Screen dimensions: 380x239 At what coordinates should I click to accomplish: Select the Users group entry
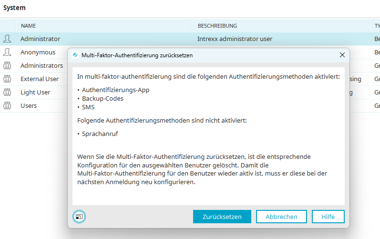click(29, 105)
